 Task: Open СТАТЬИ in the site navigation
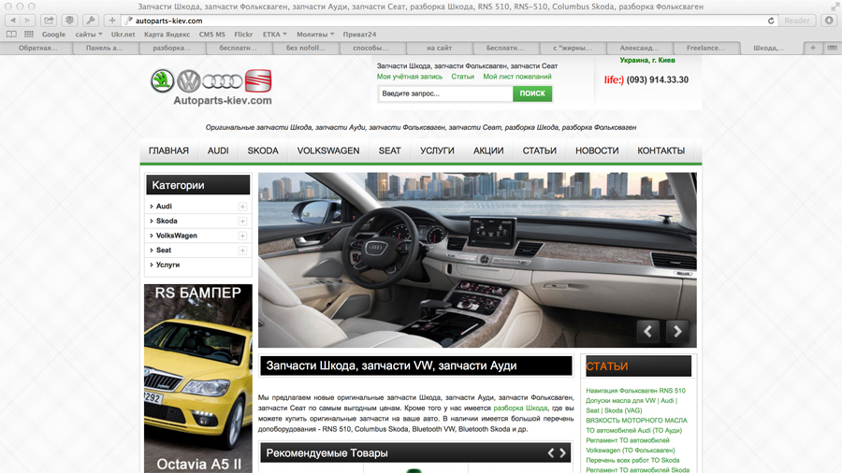tap(539, 150)
